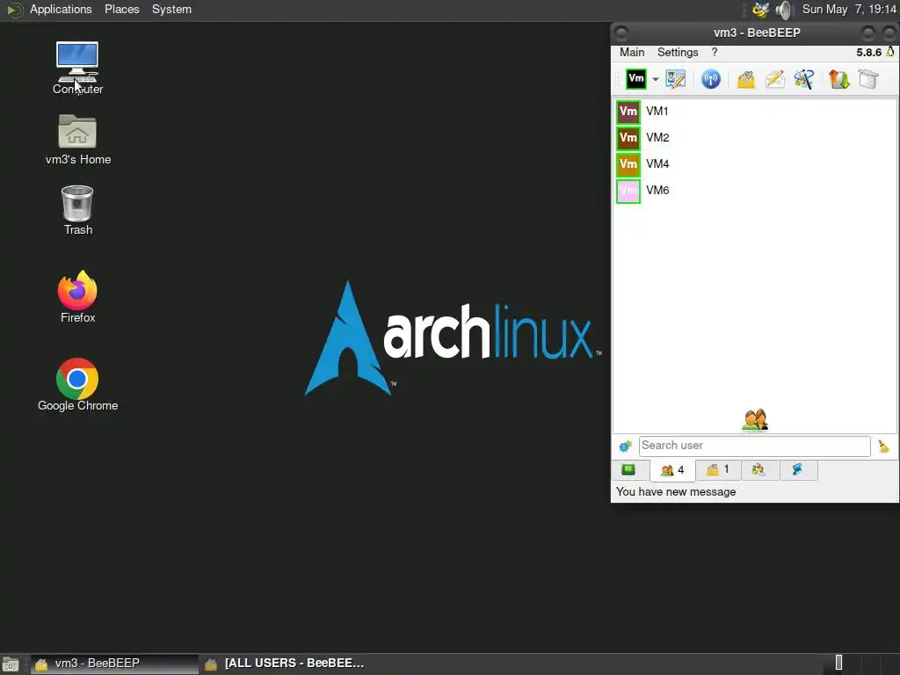
Task: Click the file transfer arrows icon
Action: pos(838,79)
